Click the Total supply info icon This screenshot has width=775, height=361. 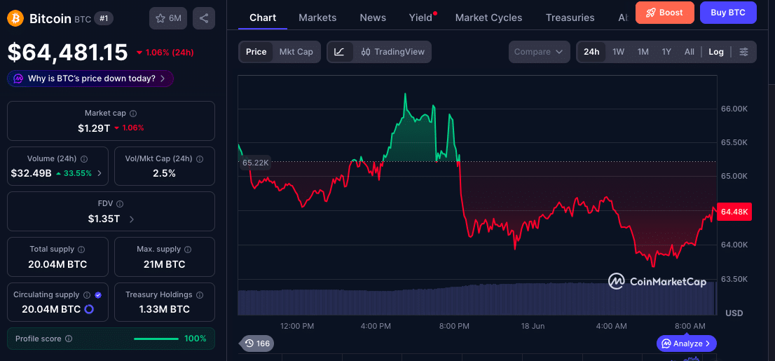coord(81,250)
